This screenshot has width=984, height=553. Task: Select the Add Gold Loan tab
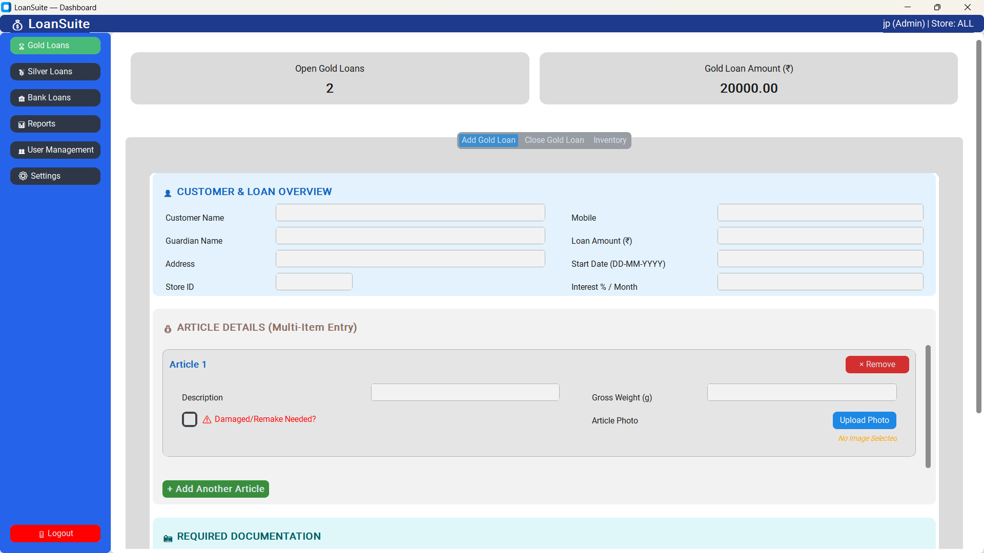point(487,140)
